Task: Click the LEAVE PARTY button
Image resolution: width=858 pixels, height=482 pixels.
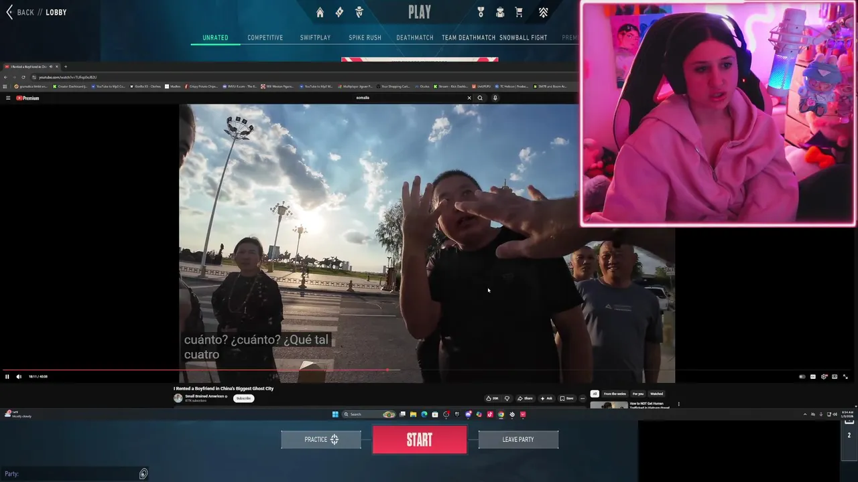Action: pyautogui.click(x=518, y=440)
